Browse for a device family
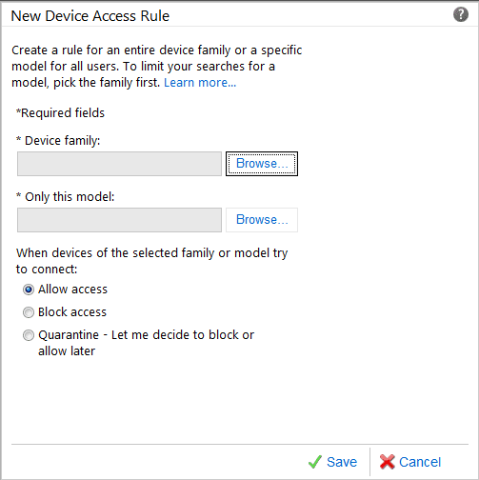This screenshot has width=479, height=480. coord(262,164)
